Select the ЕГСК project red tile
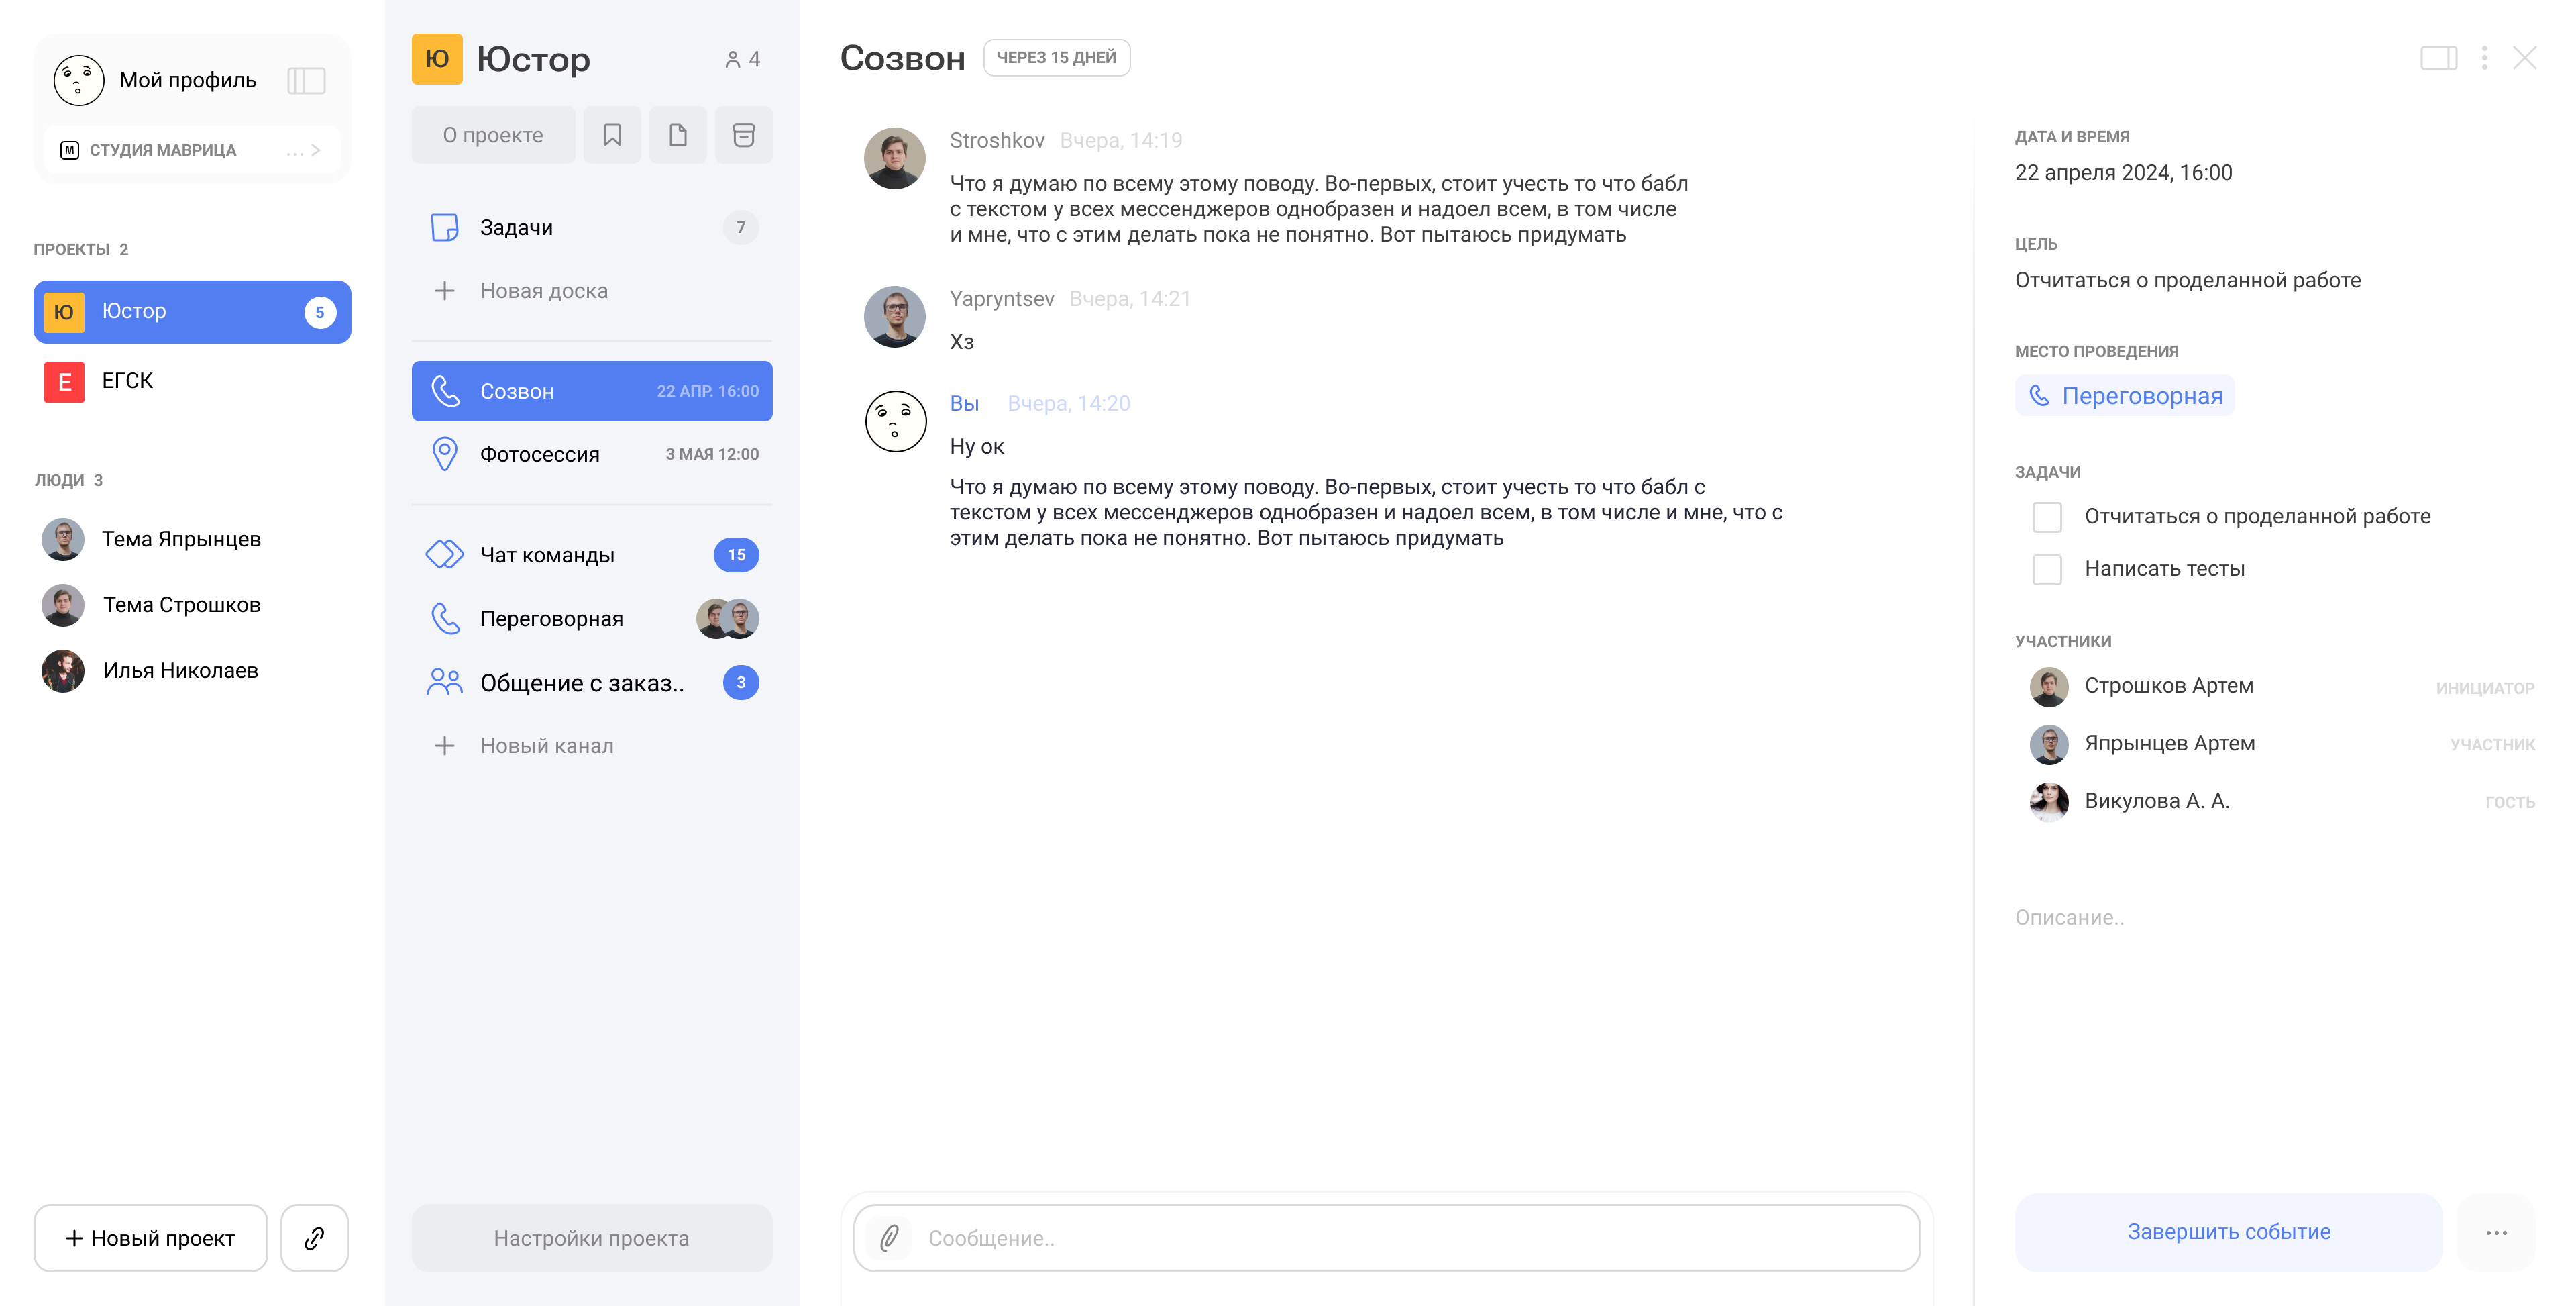 click(64, 381)
